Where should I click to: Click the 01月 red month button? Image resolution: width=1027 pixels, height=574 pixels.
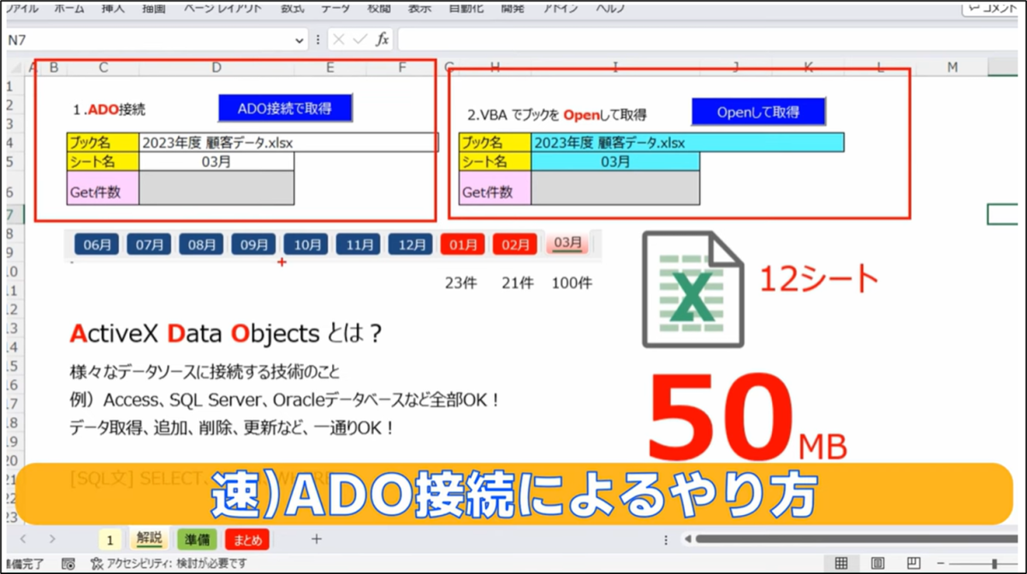[x=463, y=245]
